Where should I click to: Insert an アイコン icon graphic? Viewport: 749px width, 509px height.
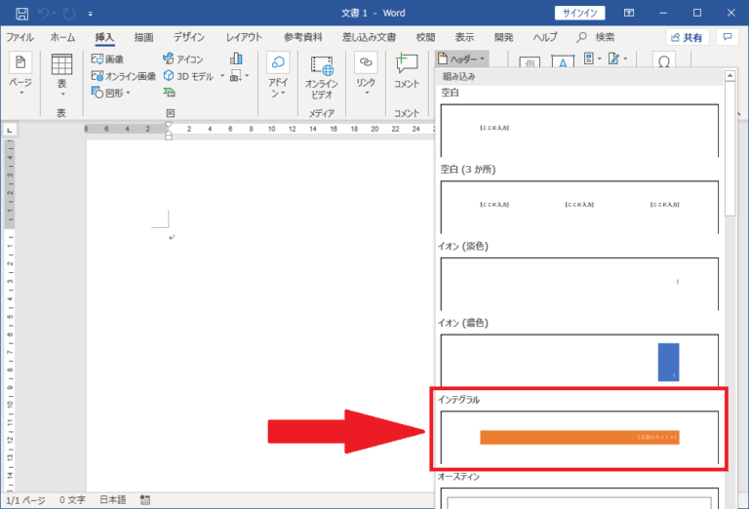(183, 59)
